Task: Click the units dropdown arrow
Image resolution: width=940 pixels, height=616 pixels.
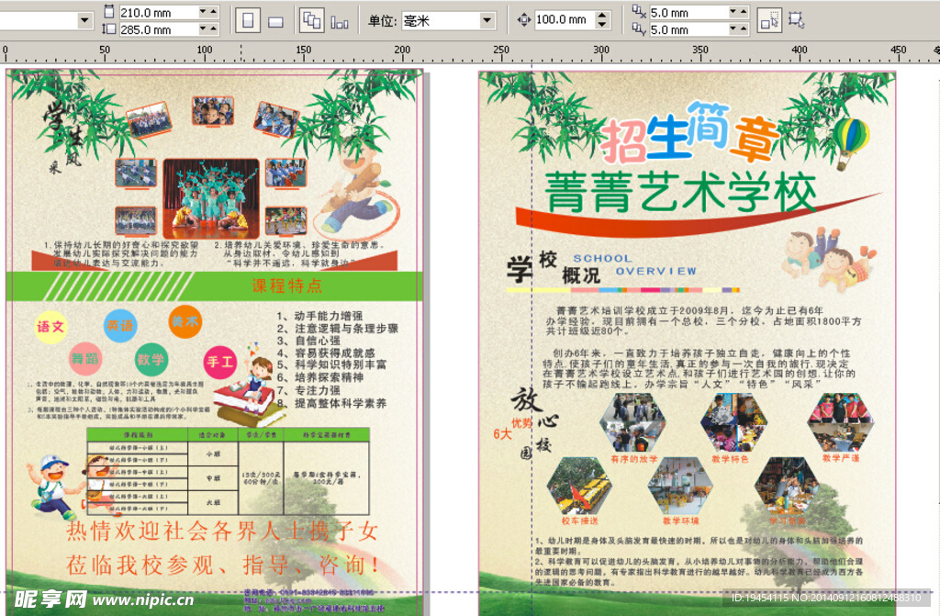Action: [x=487, y=21]
